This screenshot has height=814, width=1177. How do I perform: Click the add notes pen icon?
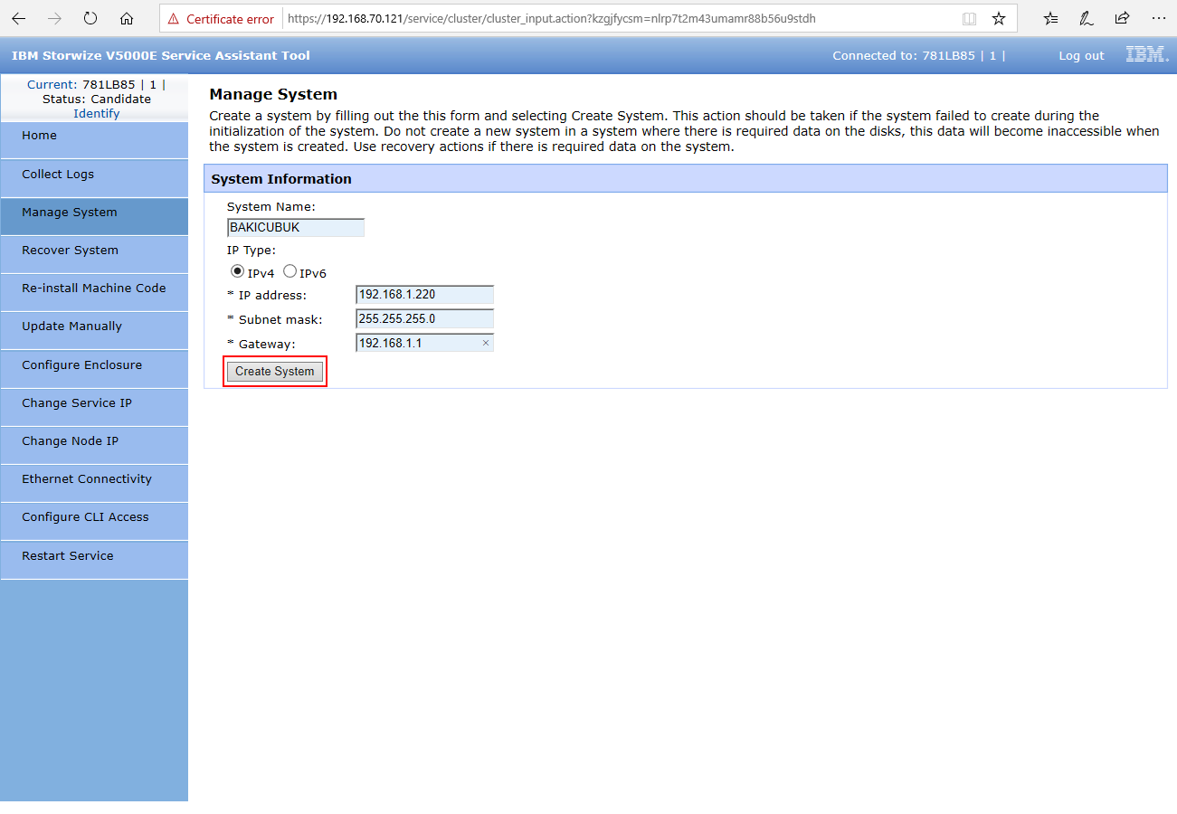[1087, 18]
